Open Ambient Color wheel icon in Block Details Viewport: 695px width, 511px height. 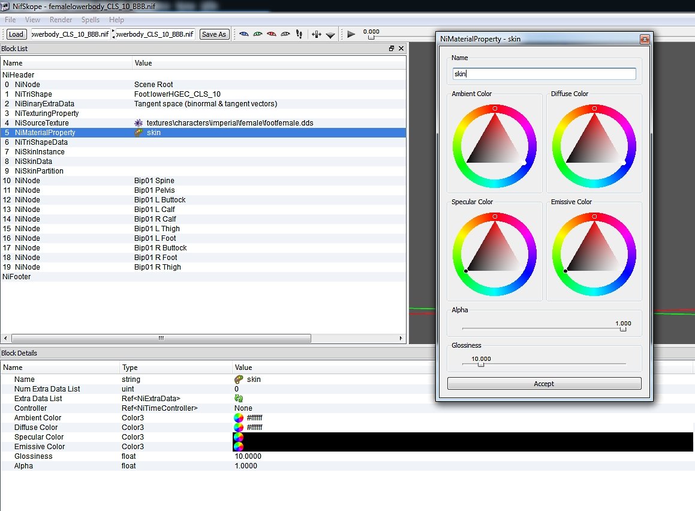pos(239,418)
